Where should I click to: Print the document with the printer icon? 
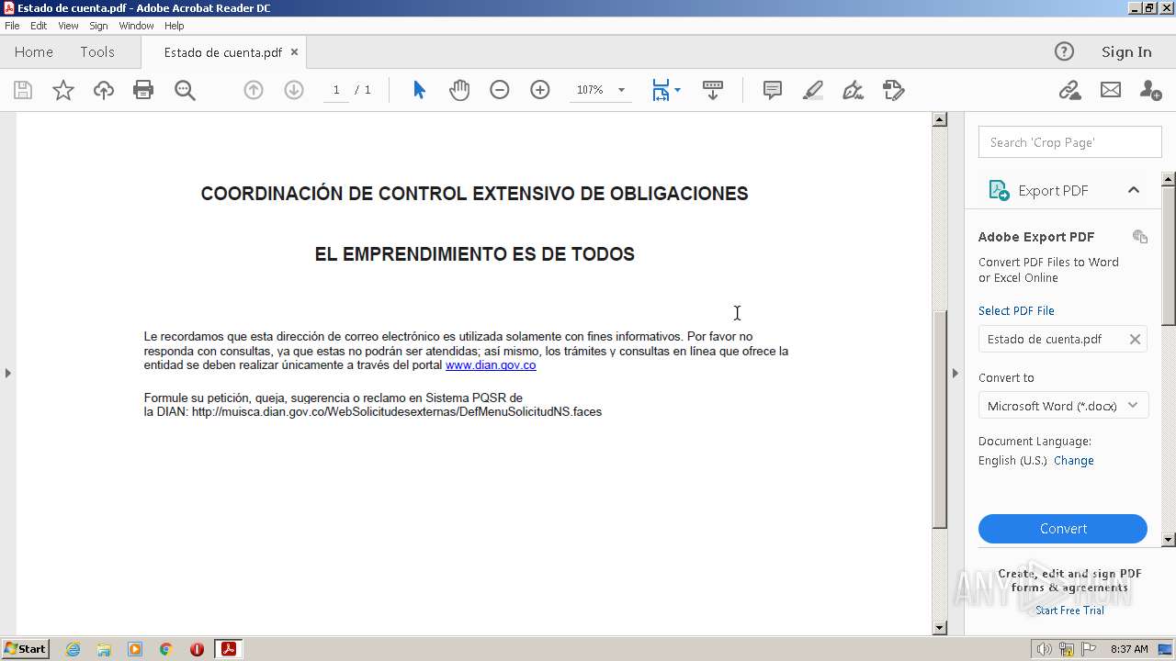[143, 90]
